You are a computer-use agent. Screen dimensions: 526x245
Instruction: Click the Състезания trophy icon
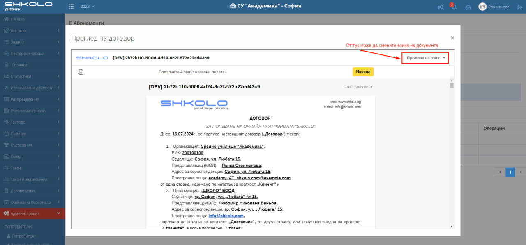click(x=7, y=145)
